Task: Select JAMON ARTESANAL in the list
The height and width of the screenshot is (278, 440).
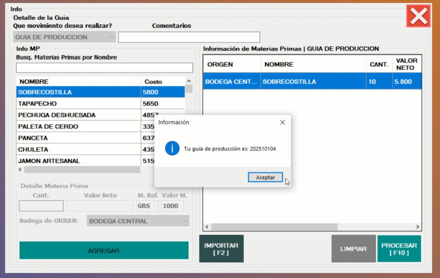Action: click(x=78, y=161)
